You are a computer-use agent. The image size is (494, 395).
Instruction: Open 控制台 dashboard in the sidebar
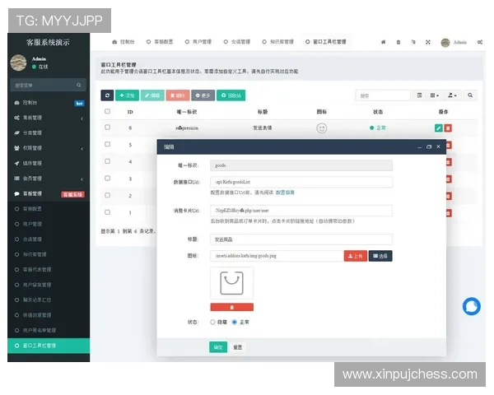tap(47, 103)
